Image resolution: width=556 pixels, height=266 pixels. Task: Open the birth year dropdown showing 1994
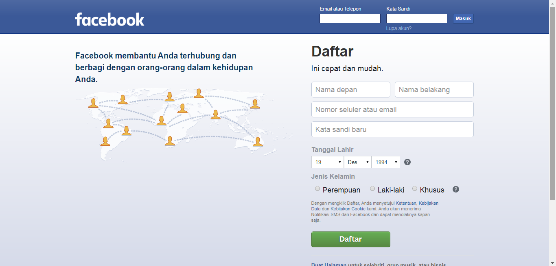point(385,162)
